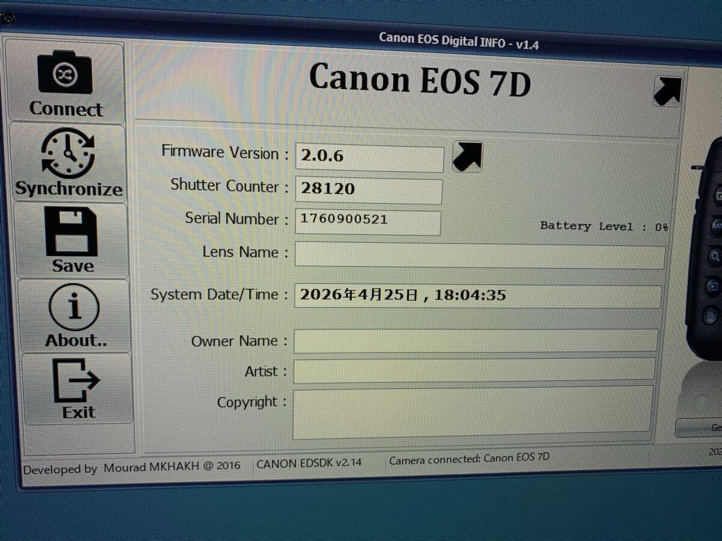
Task: Click the 'Developed by Mourad MKHAKH @ 2016' status text
Action: (131, 468)
